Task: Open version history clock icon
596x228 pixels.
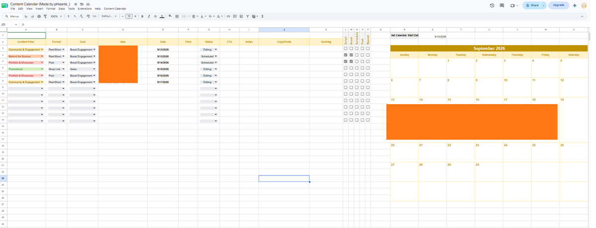Action: click(492, 5)
